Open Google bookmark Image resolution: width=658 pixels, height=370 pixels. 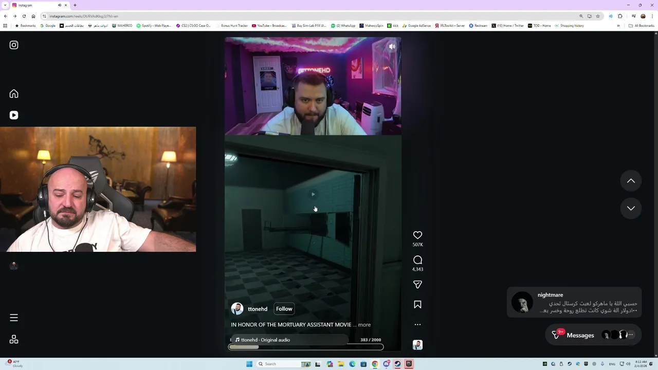click(47, 26)
